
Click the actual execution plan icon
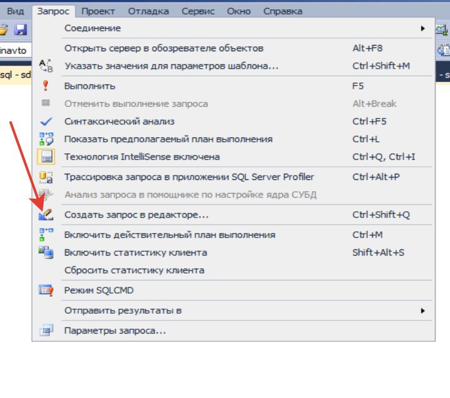pos(46,235)
